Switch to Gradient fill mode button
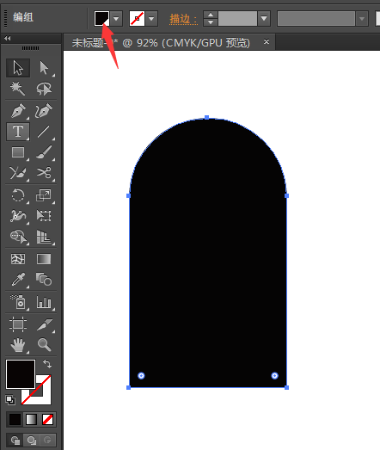380x450 pixels. pyautogui.click(x=31, y=420)
